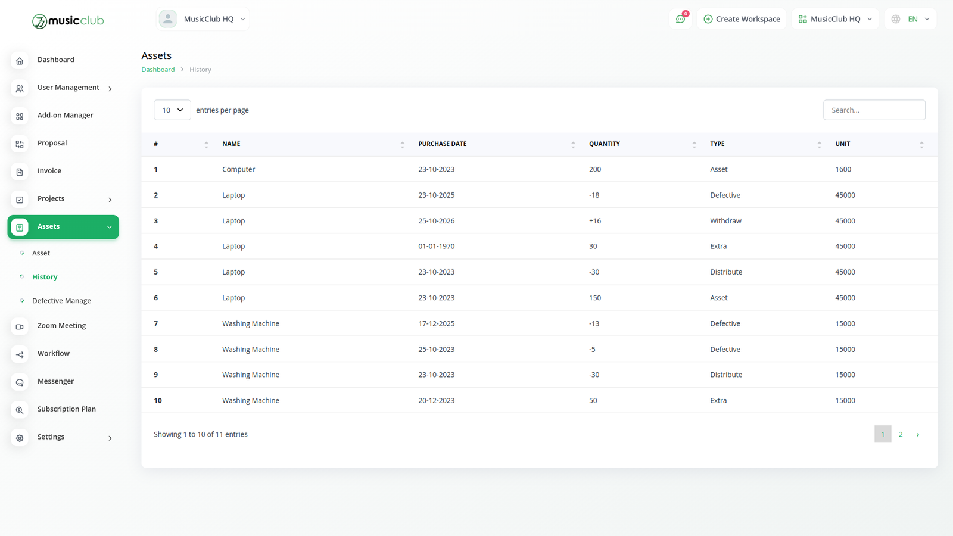Screen dimensions: 953x536
Task: Click the 'Showing 1 to 10 of 11 entries' text
Action: (x=201, y=434)
